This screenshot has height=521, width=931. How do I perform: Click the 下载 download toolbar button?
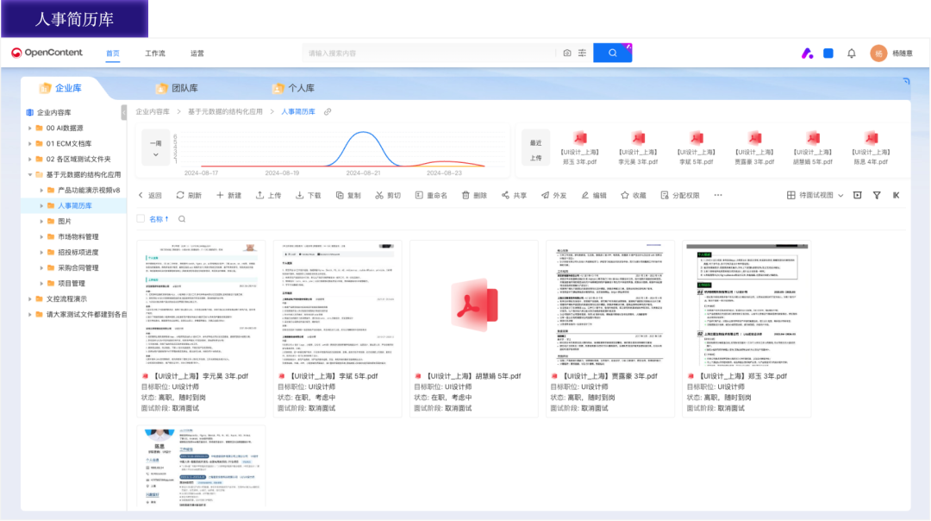coord(308,195)
